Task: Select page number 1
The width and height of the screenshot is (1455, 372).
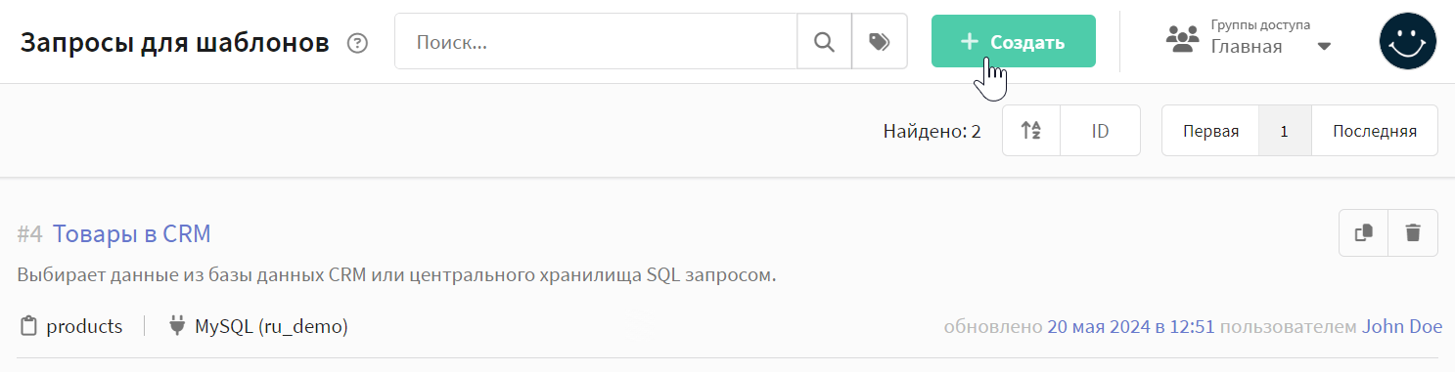Action: pyautogui.click(x=1284, y=131)
